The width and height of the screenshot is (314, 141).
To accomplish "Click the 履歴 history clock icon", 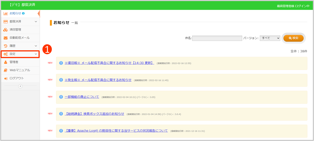I will (x=5, y=46).
